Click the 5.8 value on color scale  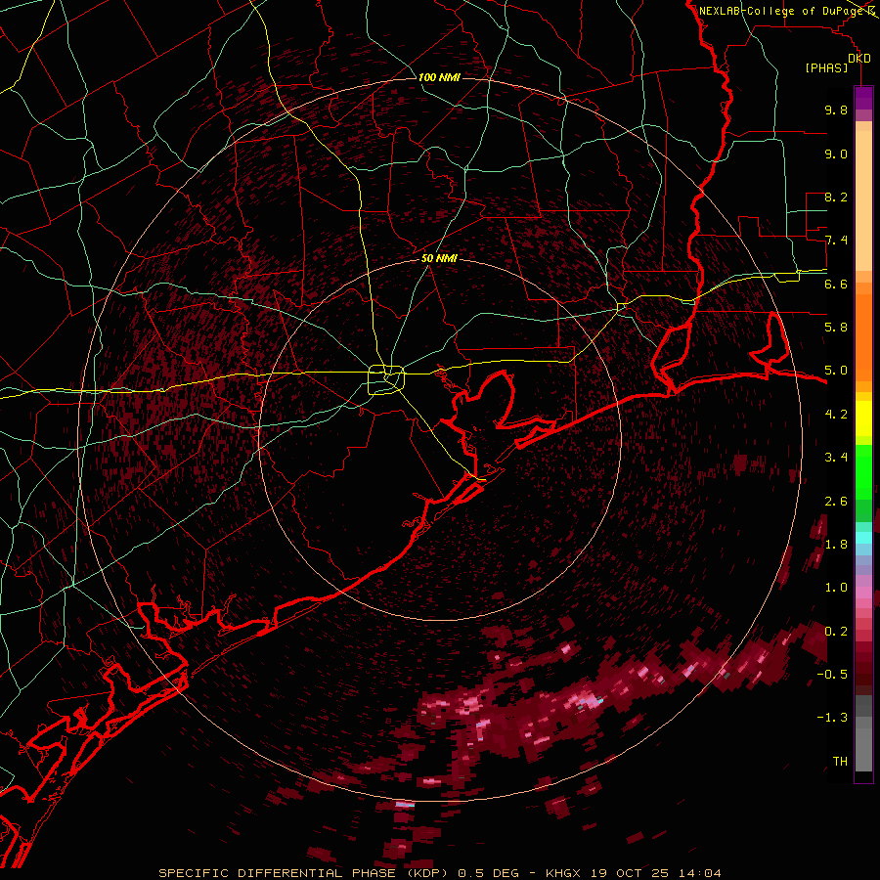836,328
